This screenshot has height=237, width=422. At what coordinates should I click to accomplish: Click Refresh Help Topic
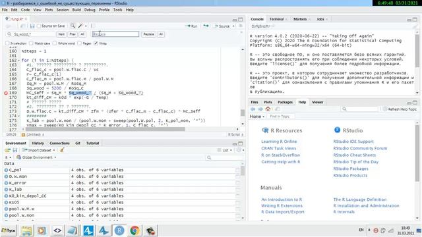pyautogui.click(x=400, y=109)
